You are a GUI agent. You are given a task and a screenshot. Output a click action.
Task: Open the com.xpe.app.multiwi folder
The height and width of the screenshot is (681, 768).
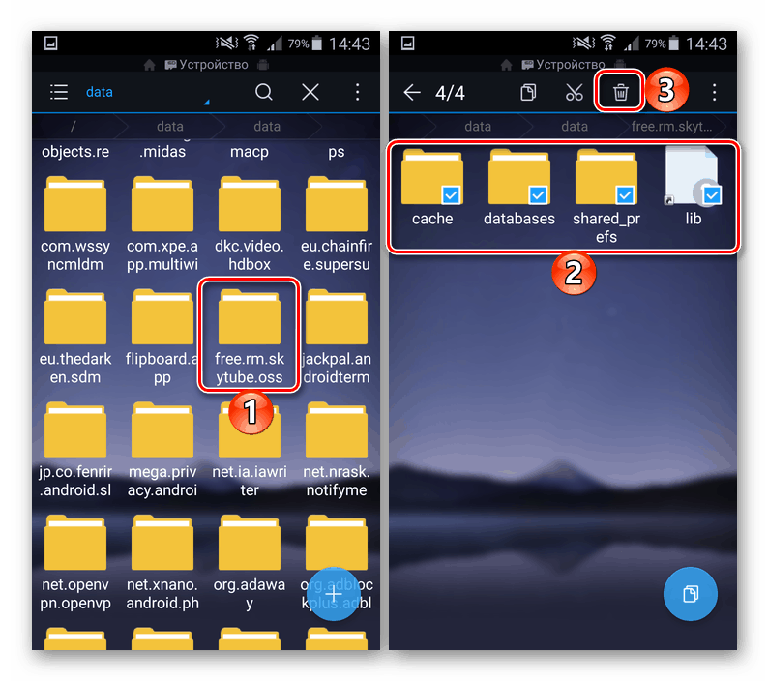pos(162,222)
